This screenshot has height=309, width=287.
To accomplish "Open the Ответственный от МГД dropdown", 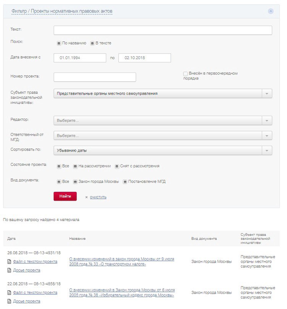I will click(x=163, y=136).
